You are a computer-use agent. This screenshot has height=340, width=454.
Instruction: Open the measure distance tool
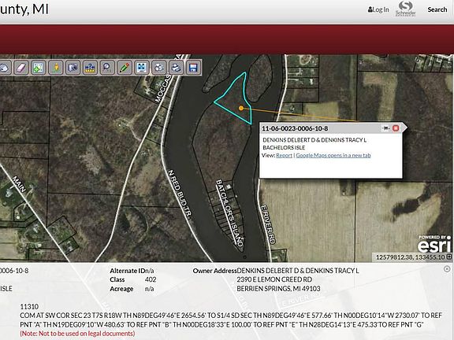[x=90, y=68]
